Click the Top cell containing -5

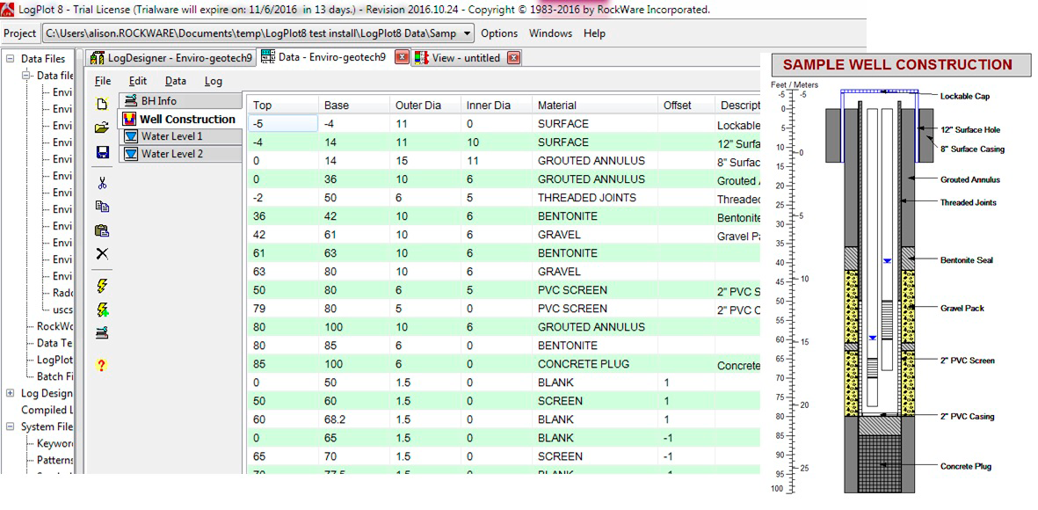coord(281,124)
